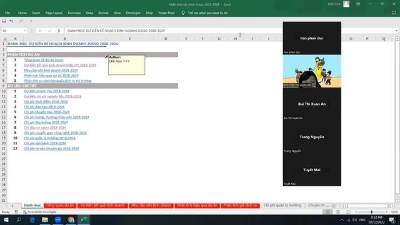Open the Formulas ribbon tab

tap(74, 12)
